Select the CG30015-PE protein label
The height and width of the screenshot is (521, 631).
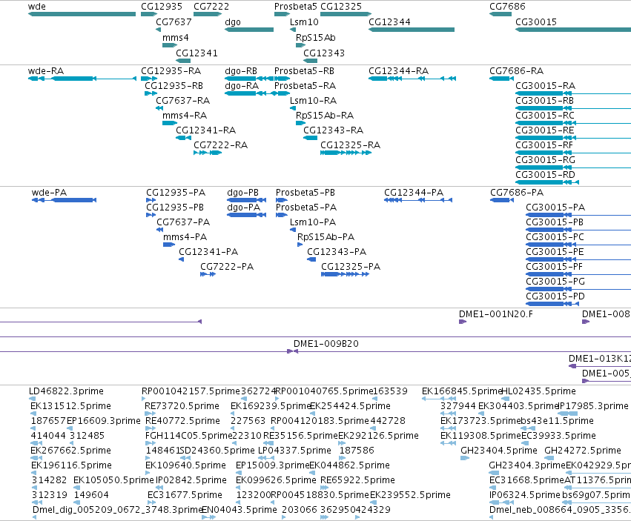coord(555,252)
